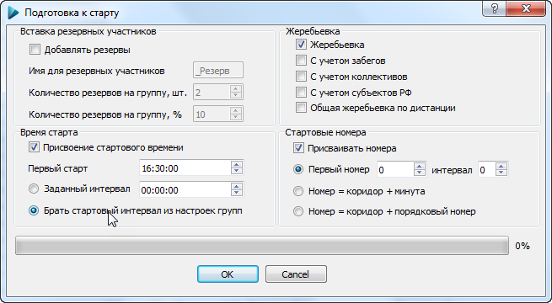Viewport: 552px width, 303px height.
Task: Click the number интервал value field
Action: point(486,170)
